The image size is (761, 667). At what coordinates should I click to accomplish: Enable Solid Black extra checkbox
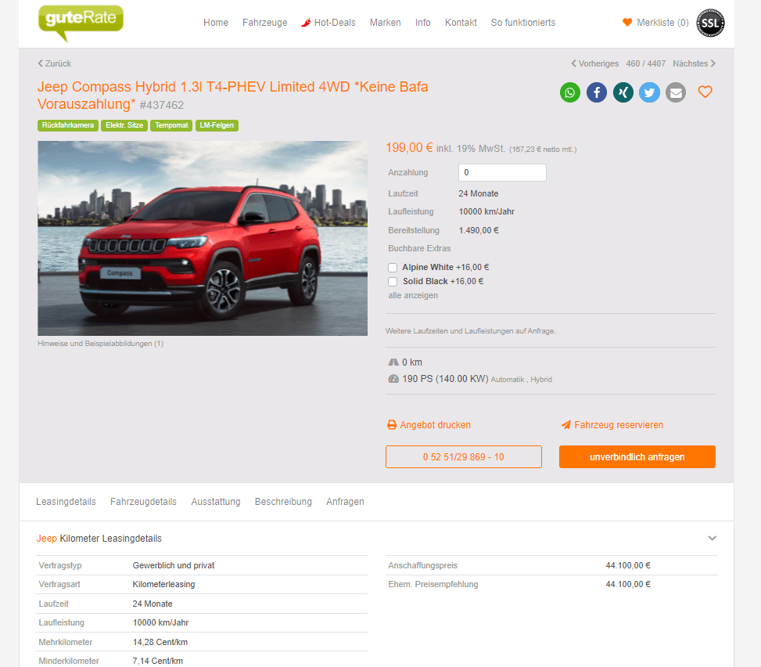pos(393,282)
